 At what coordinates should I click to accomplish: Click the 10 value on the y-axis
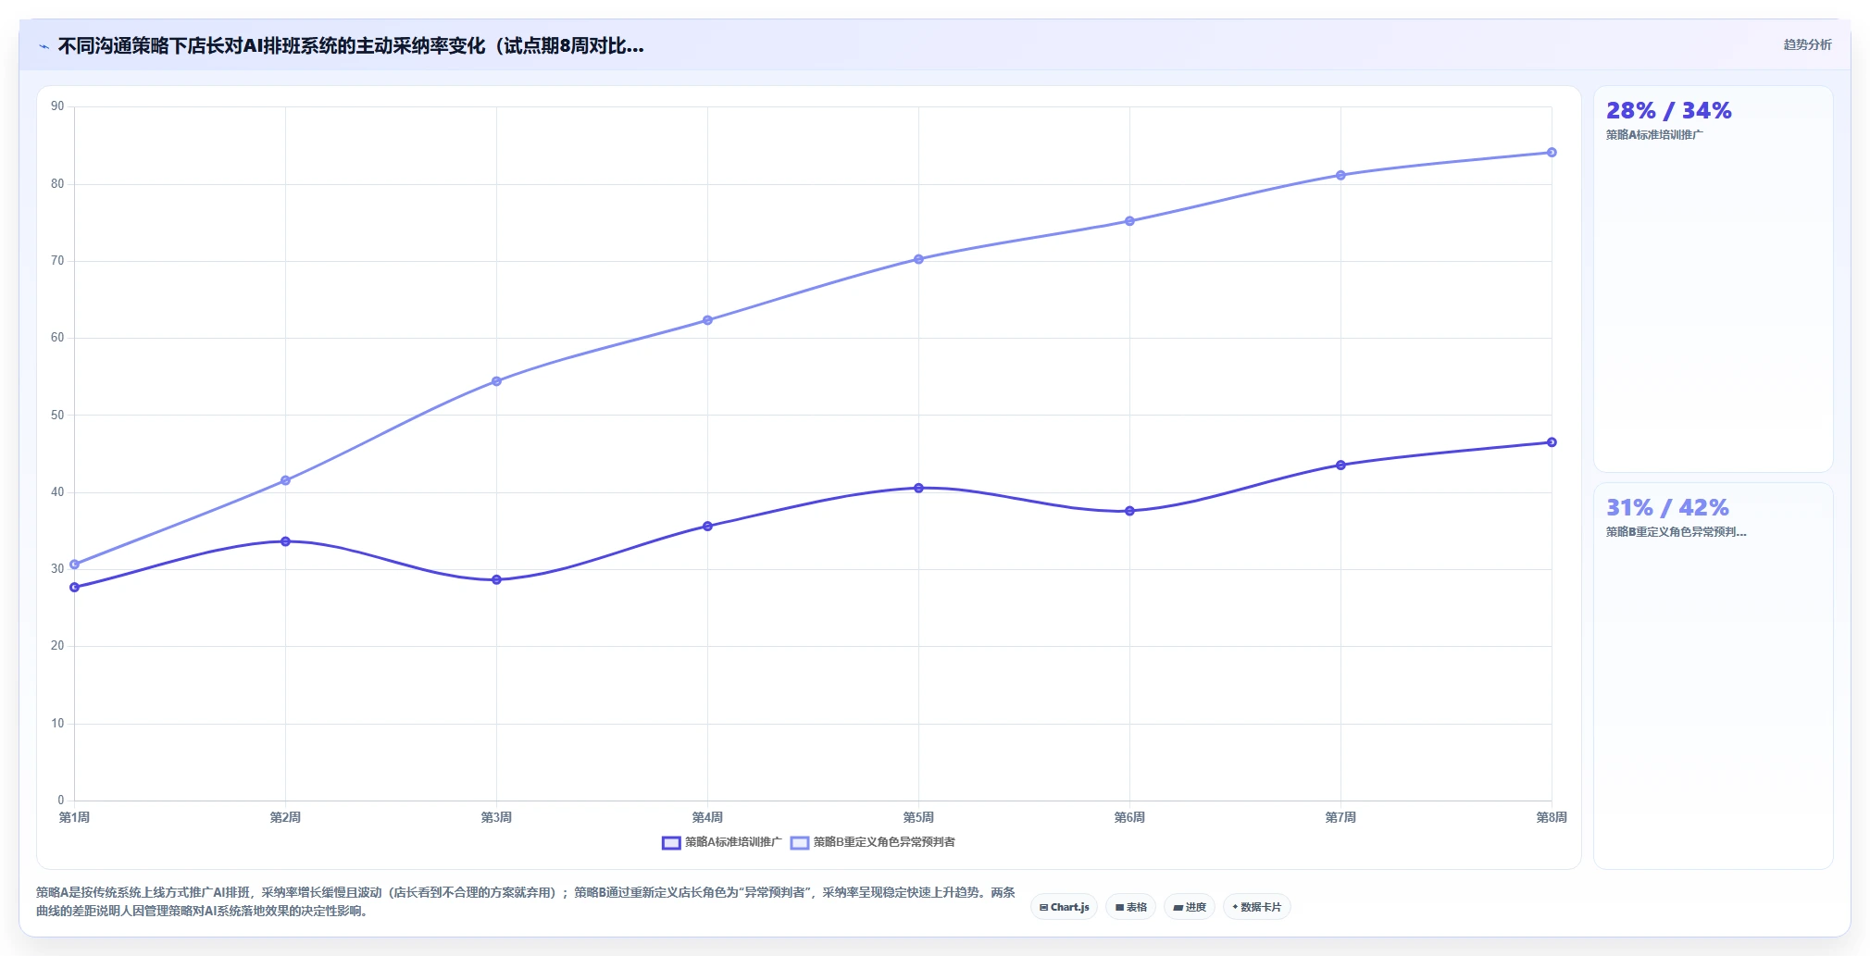[x=57, y=724]
